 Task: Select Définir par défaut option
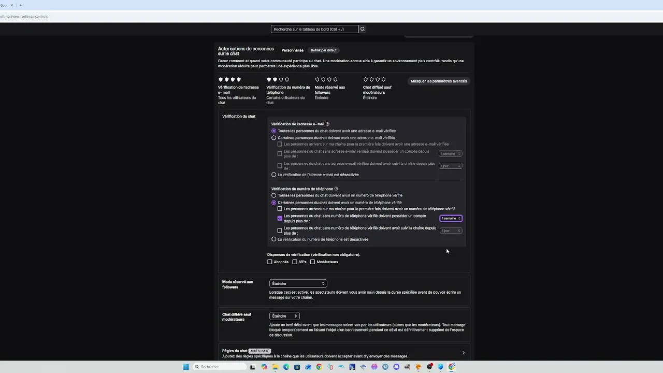pos(324,50)
